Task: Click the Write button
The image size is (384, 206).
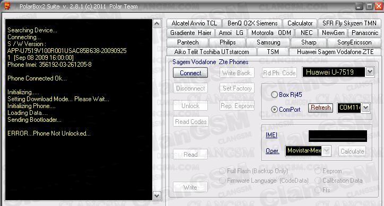Action: coord(190,187)
